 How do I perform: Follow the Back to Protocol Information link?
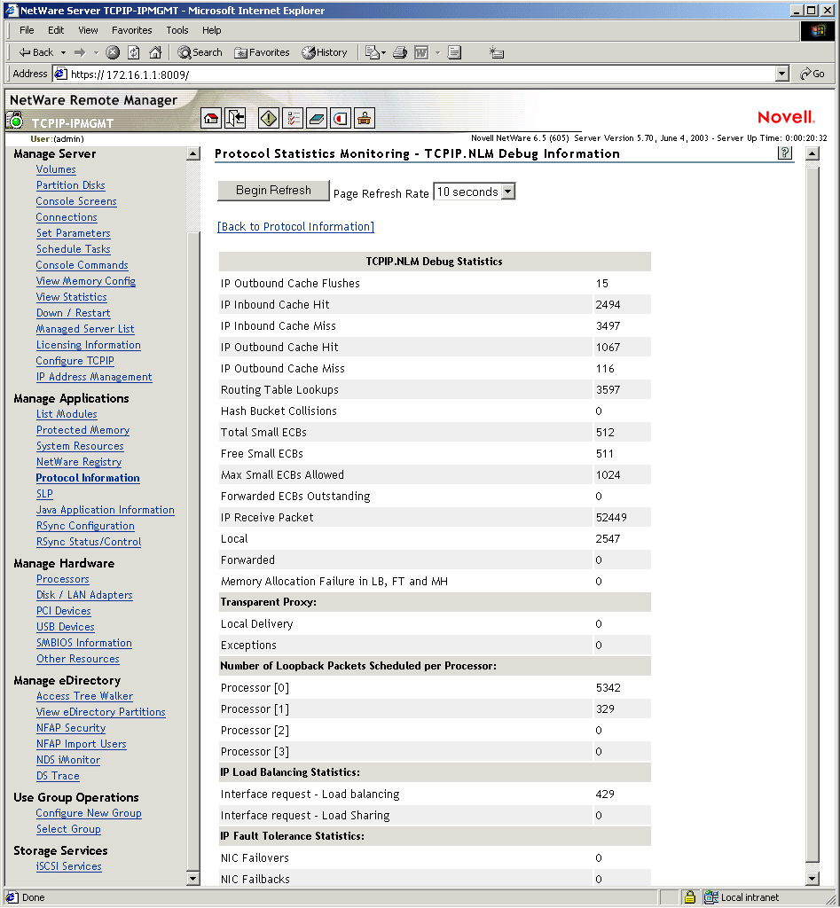click(295, 226)
